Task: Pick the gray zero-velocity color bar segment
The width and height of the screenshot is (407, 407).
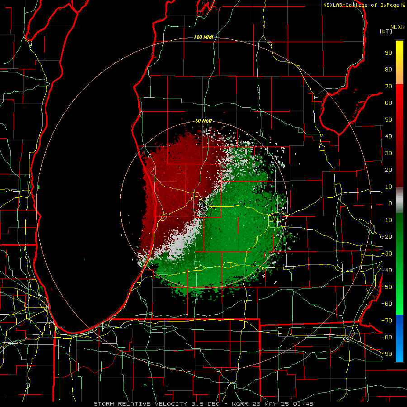Action: tap(399, 200)
